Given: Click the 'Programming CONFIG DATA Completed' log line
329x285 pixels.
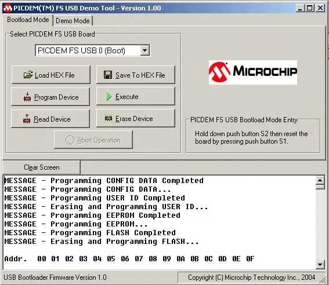Looking at the screenshot, I should coord(104,181).
